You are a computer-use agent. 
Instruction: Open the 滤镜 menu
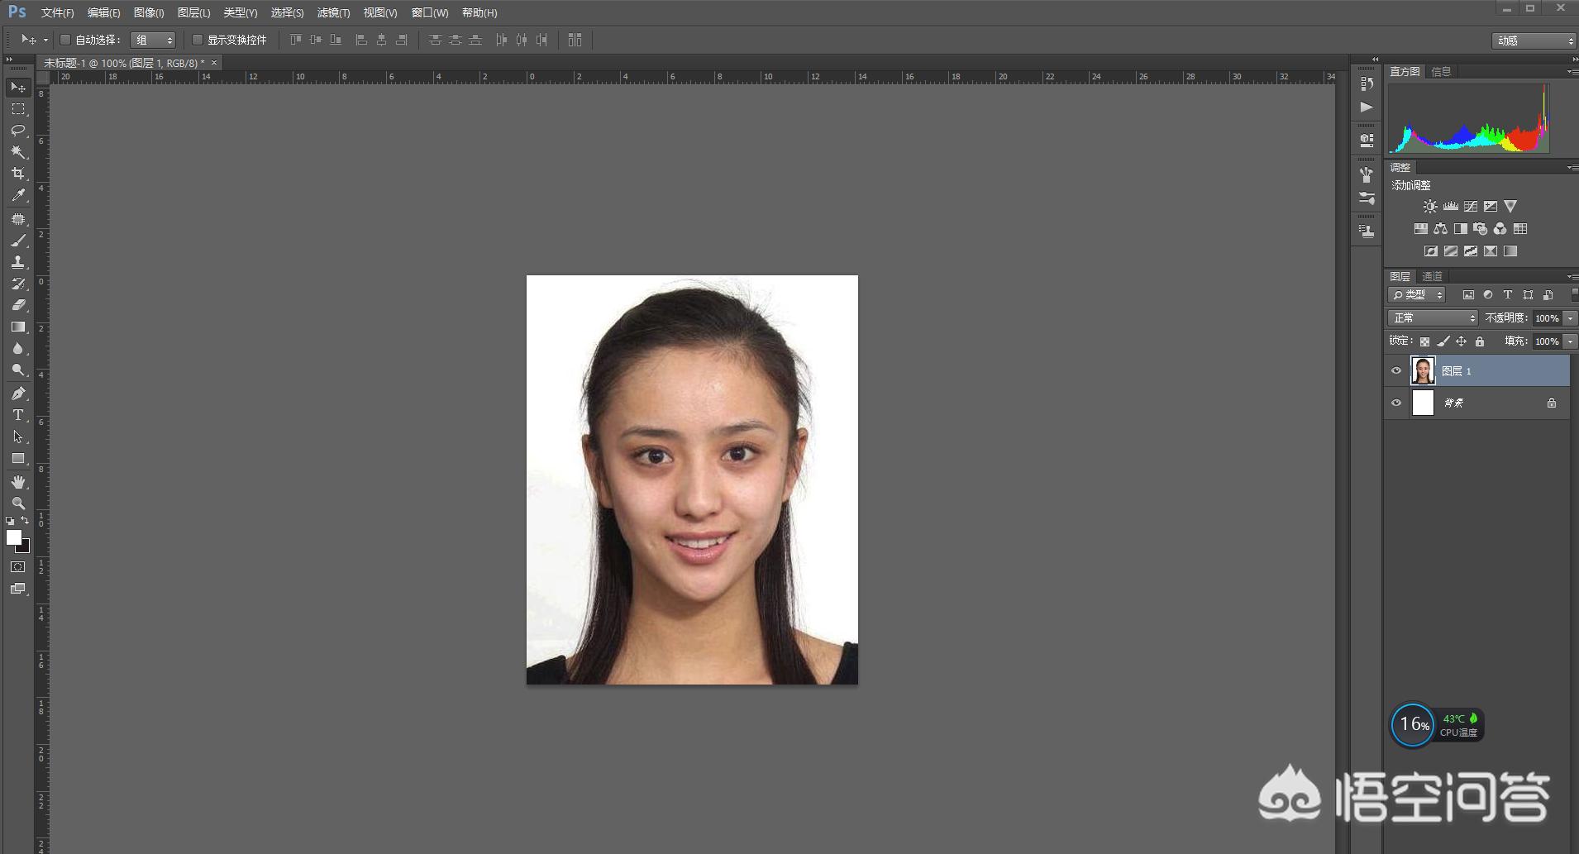tap(333, 12)
